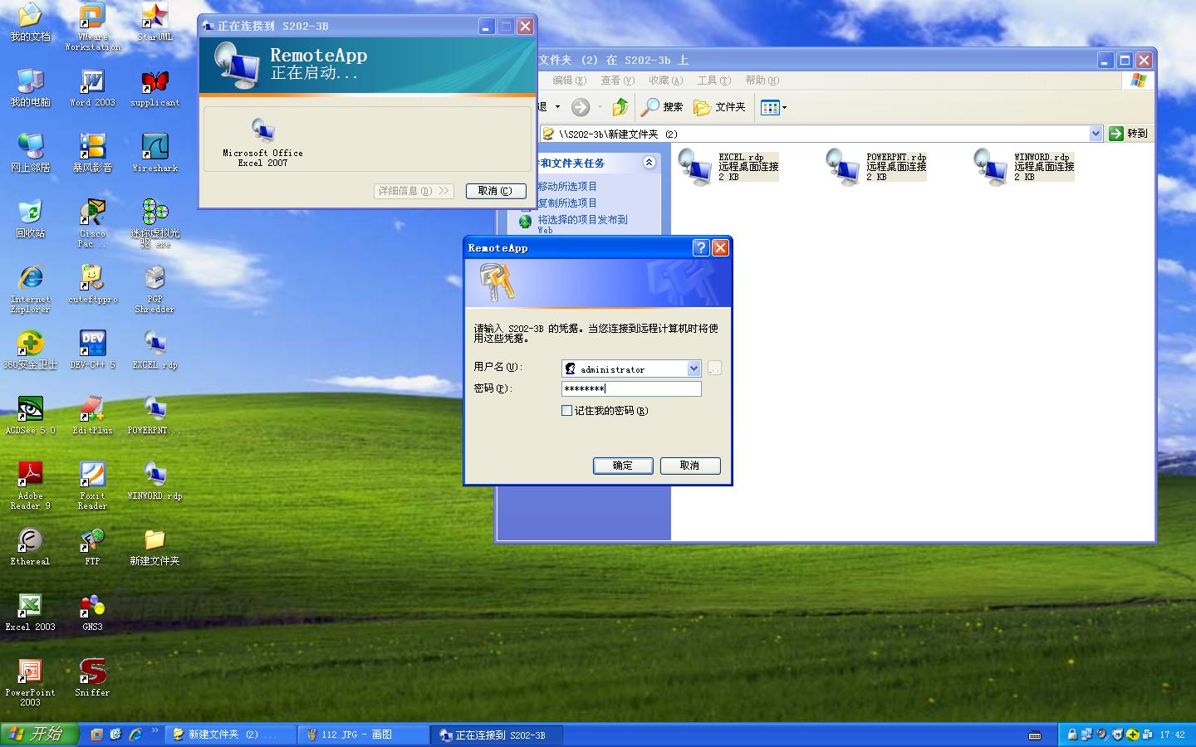Viewport: 1196px width, 747px height.
Task: Cancel the RemoteApp credentials dialog
Action: [690, 466]
